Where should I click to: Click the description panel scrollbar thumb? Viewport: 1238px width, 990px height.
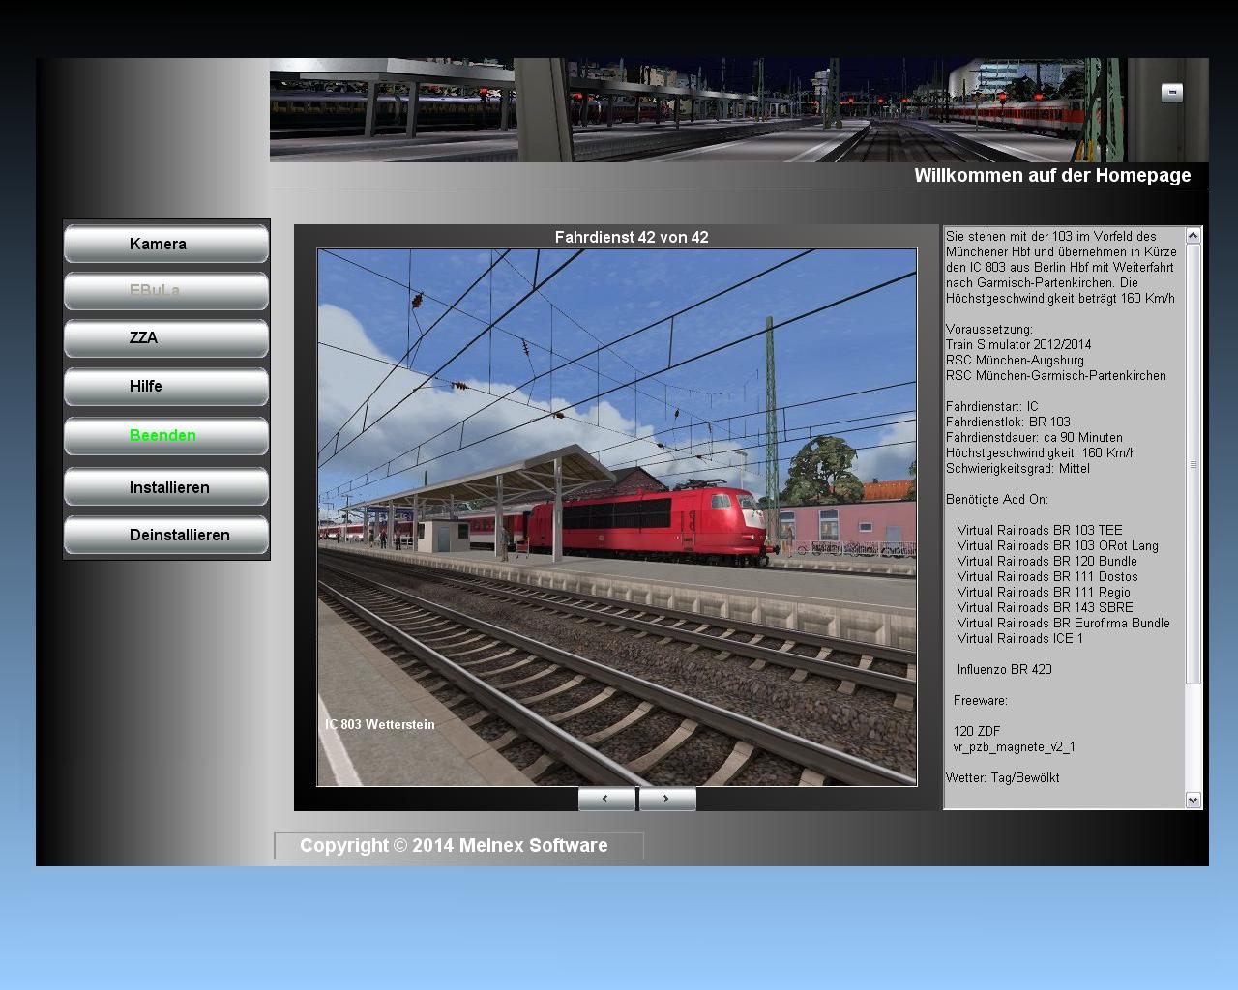coord(1193,464)
